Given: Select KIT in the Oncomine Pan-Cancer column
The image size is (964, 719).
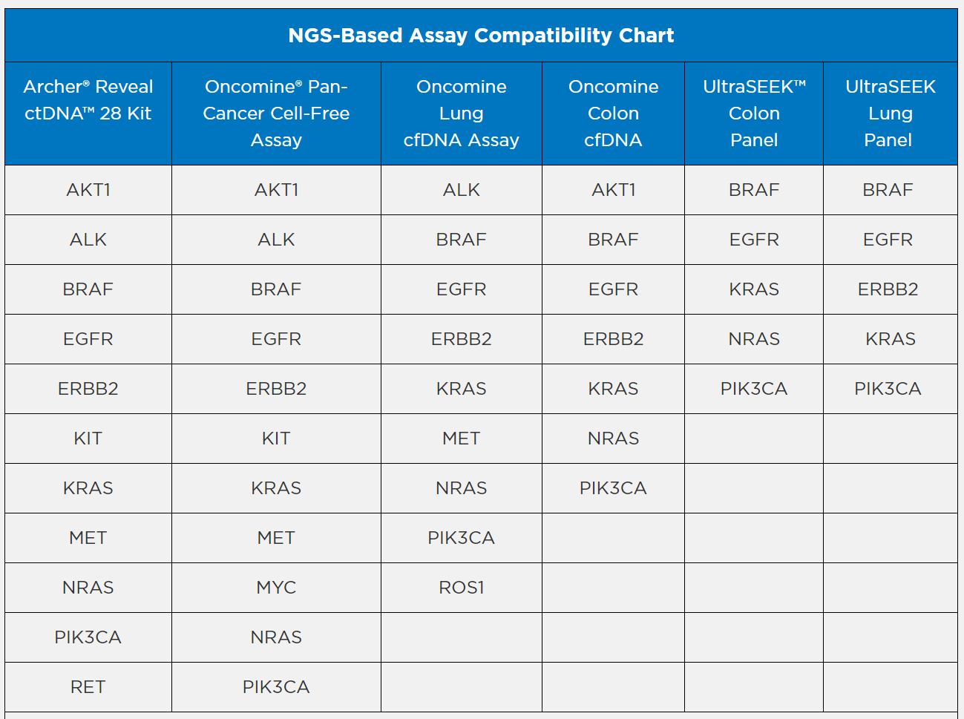Looking at the screenshot, I should point(276,439).
